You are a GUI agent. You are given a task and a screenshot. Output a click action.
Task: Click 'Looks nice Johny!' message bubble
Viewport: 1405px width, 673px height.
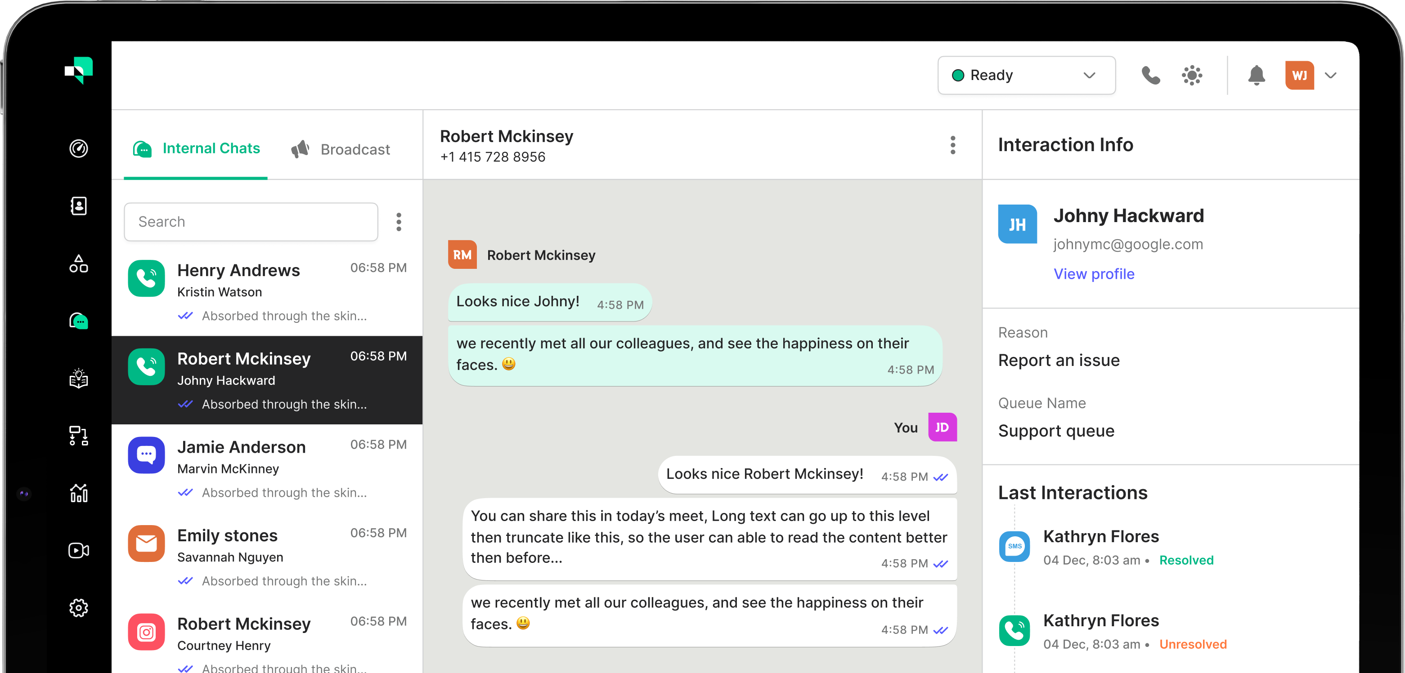(x=550, y=302)
